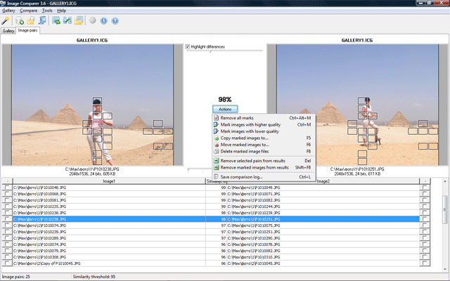Select row pairing P1010074.JPG with P1010078.JPG
The image size is (450, 281).
point(216,244)
